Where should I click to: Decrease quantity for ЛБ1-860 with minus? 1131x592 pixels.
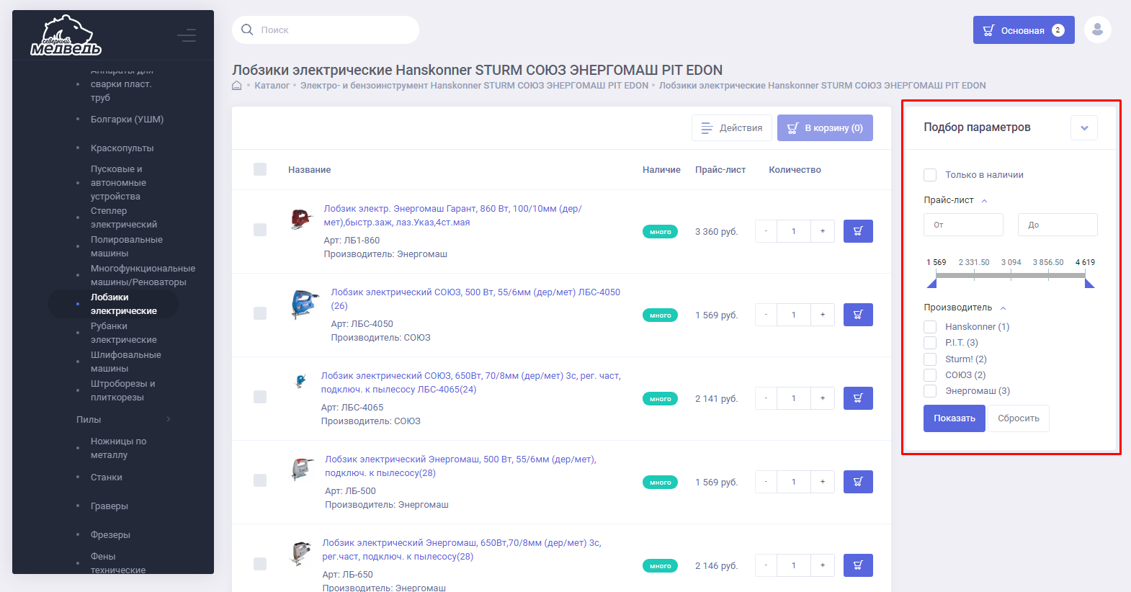click(766, 231)
